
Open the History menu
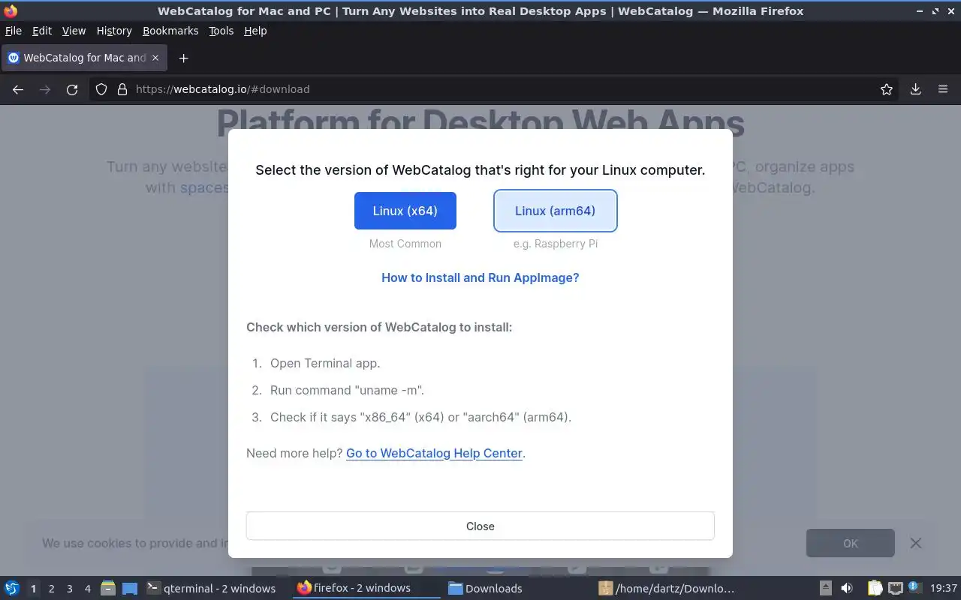114,31
